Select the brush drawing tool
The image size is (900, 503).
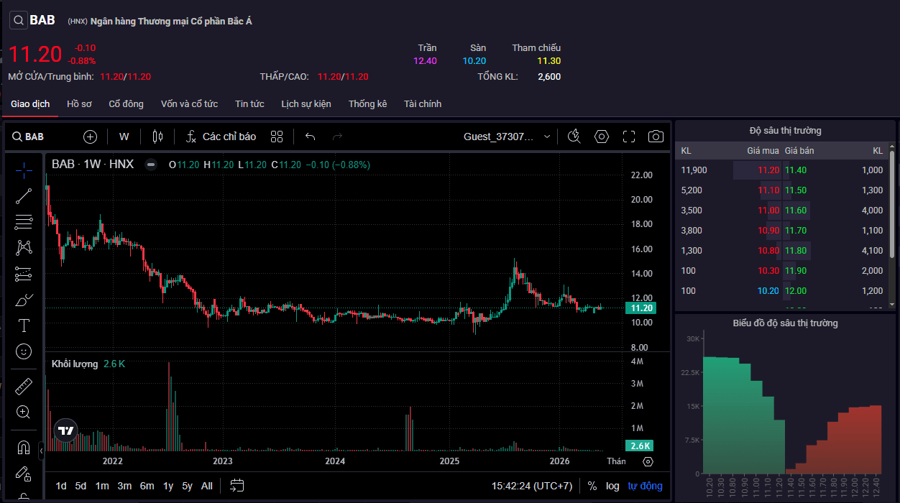coord(24,300)
